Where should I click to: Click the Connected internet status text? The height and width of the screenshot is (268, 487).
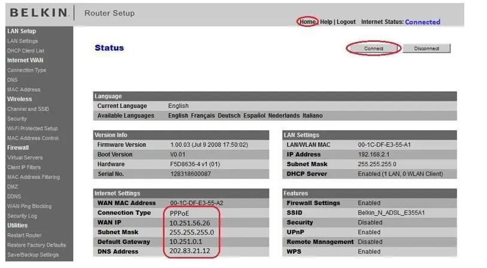click(x=422, y=22)
